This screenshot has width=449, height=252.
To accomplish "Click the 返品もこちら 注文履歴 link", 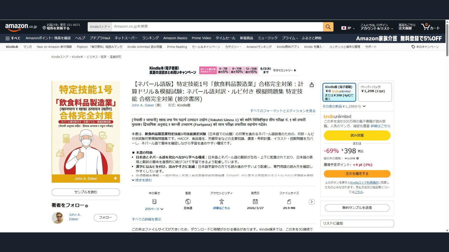I will [407, 27].
